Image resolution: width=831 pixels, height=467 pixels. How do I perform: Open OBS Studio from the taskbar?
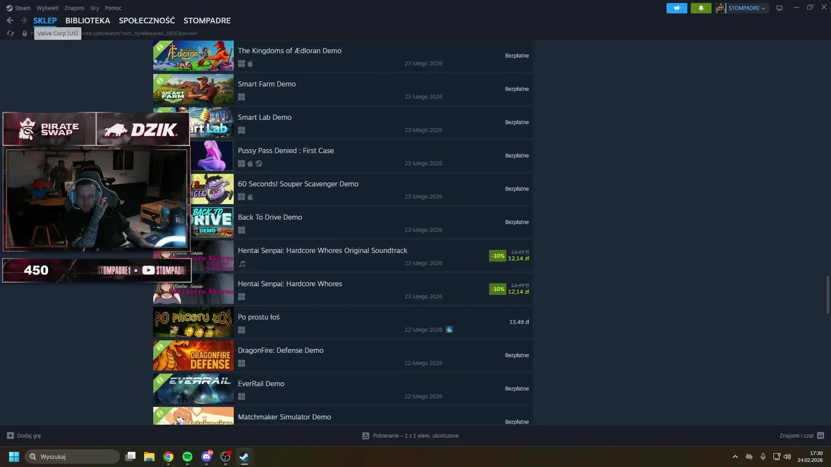[225, 457]
